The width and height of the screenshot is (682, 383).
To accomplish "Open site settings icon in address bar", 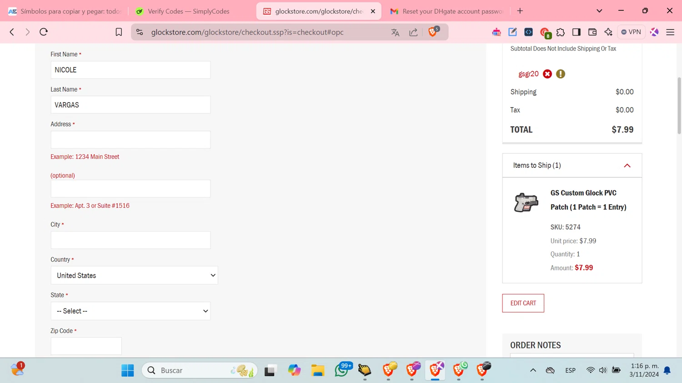I will [x=140, y=32].
